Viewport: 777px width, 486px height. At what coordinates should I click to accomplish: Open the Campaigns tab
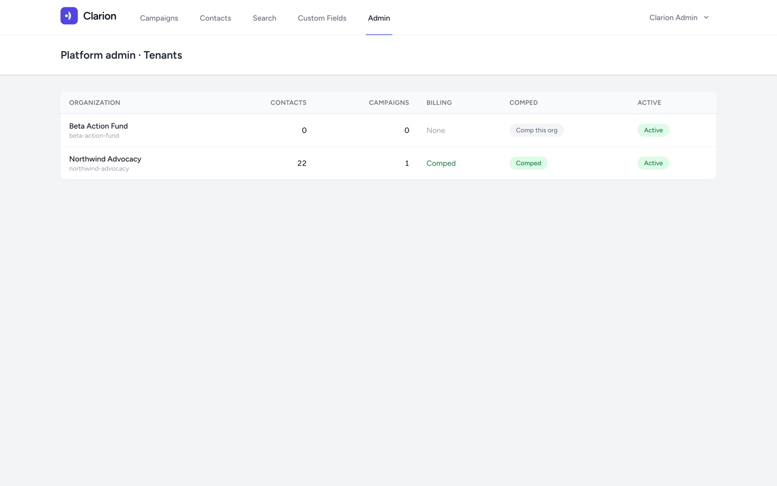[x=159, y=18]
